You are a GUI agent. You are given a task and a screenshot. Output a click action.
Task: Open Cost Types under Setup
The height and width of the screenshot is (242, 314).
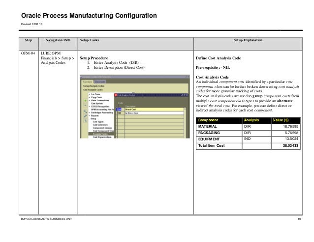(98, 122)
